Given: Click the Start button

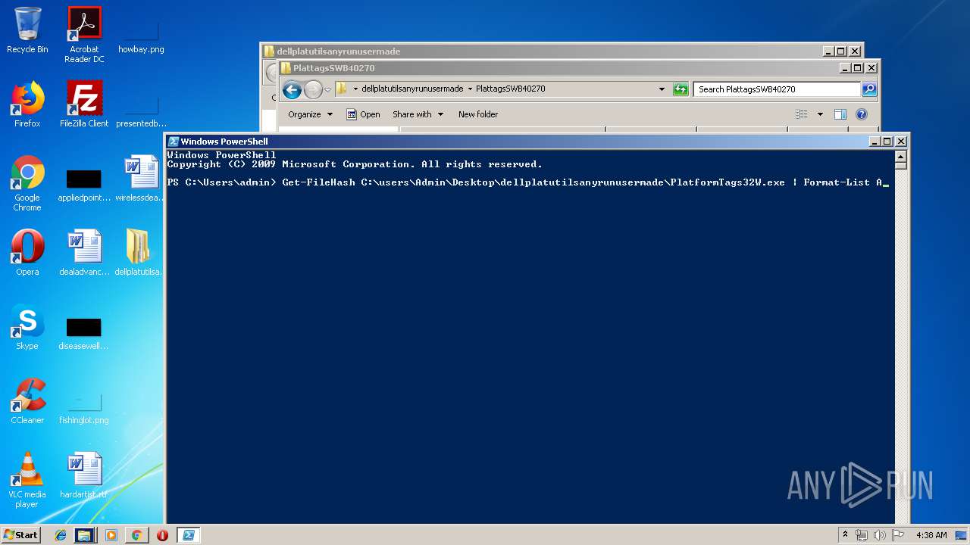Looking at the screenshot, I should [x=21, y=534].
